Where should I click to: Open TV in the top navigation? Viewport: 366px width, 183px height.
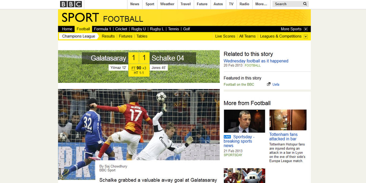pyautogui.click(x=231, y=4)
